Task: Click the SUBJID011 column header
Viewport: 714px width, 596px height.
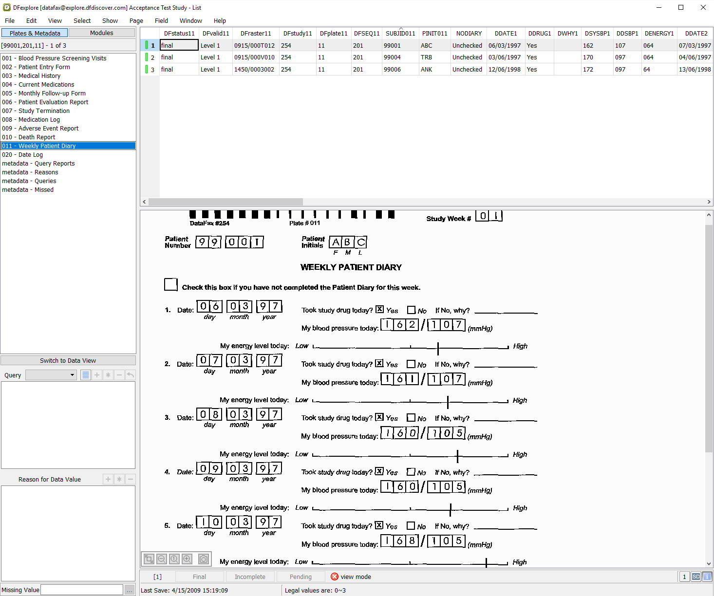Action: pos(400,34)
